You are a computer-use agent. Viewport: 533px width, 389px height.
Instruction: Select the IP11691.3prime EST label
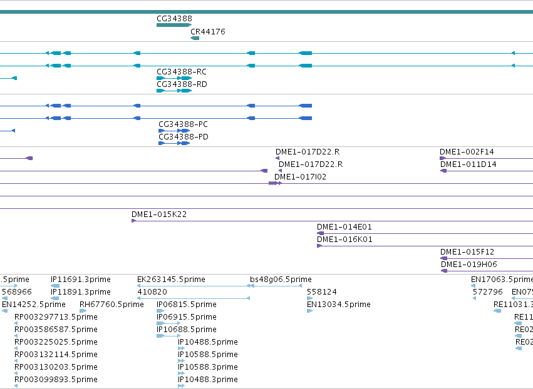pyautogui.click(x=81, y=280)
